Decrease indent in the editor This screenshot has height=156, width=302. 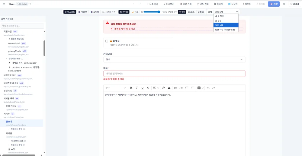tap(192, 88)
